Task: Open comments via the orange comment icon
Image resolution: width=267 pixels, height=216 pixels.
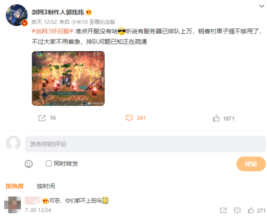Action: click(x=129, y=118)
